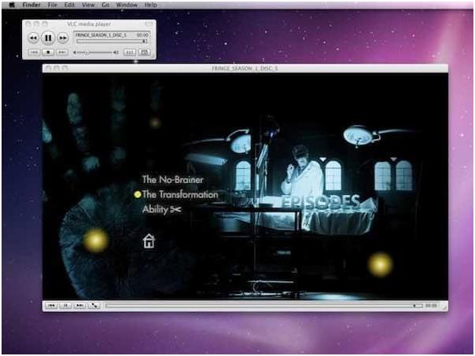Skip to previous chapter in VLC controller
This screenshot has height=356, width=475.
[34, 52]
